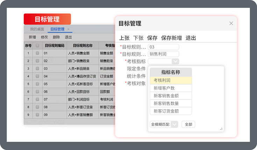Click 删除 in the list toolbar

[x=56, y=37]
